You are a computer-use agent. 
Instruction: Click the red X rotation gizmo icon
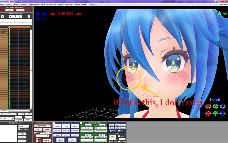(x=208, y=106)
